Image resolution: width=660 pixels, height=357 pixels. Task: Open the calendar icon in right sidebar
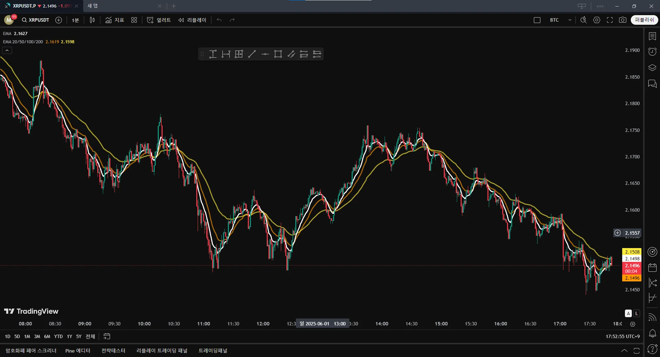[652, 268]
